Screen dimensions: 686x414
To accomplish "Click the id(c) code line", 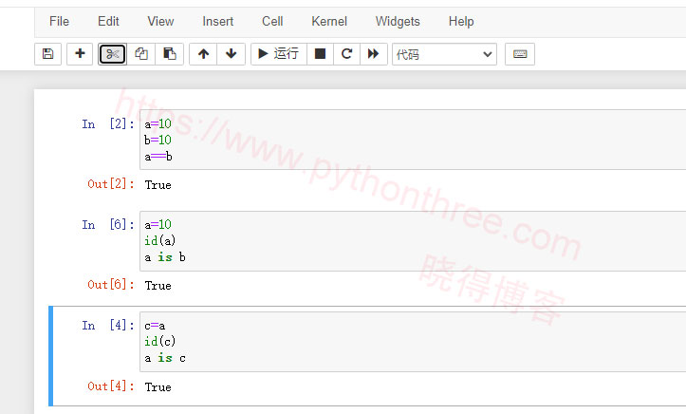I will coord(160,341).
